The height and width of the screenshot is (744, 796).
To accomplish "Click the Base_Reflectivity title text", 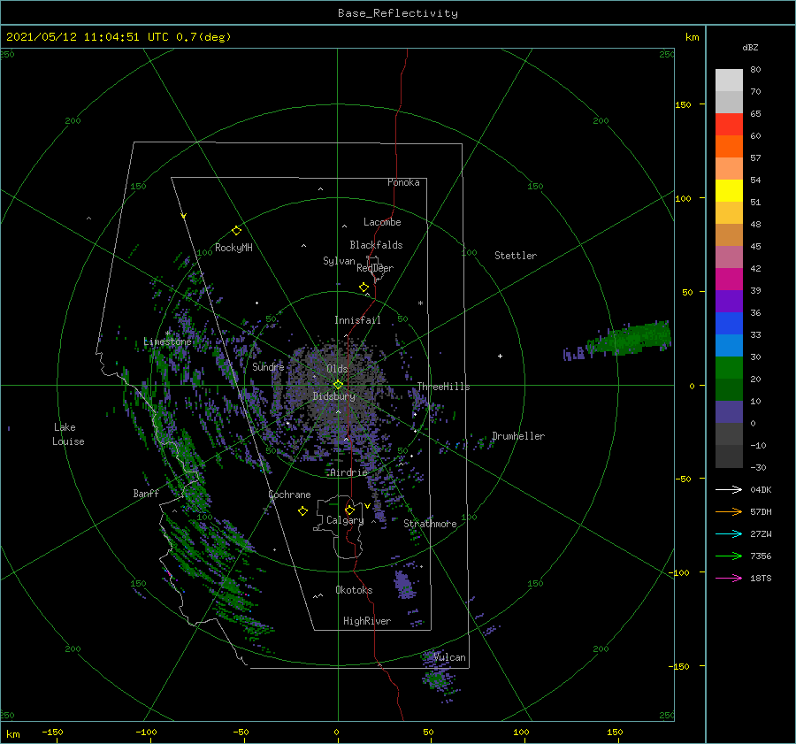I will click(397, 13).
